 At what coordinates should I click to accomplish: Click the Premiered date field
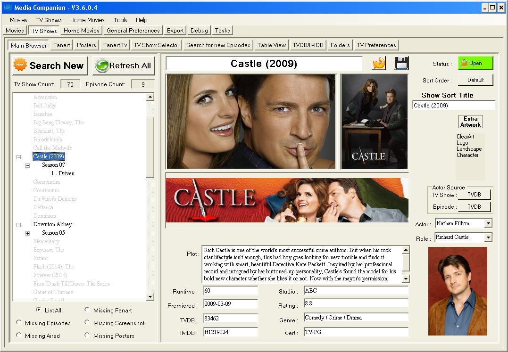[230, 304]
